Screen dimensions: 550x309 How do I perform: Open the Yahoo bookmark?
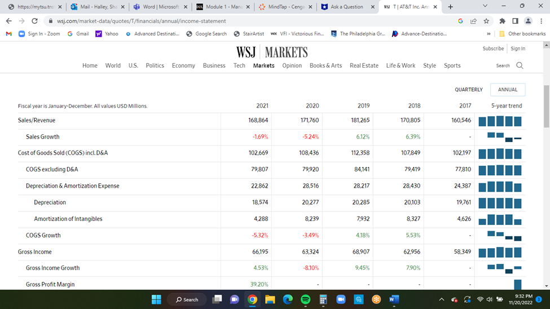click(x=107, y=34)
